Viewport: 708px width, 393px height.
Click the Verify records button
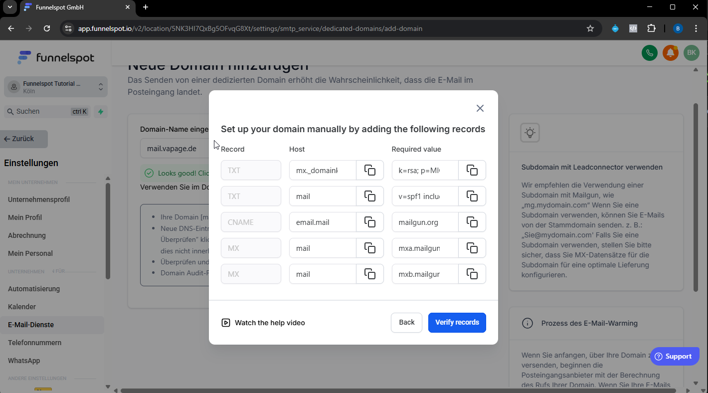457,322
